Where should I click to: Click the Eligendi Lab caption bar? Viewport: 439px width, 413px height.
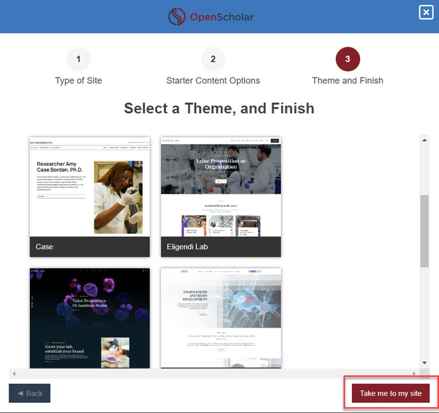tap(221, 247)
